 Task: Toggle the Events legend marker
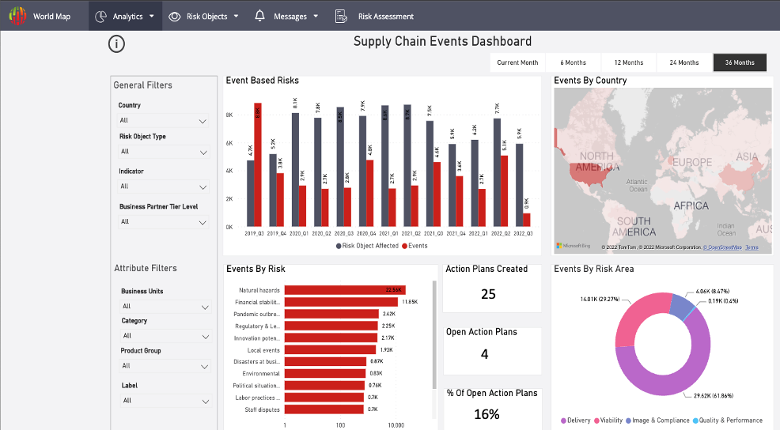405,246
